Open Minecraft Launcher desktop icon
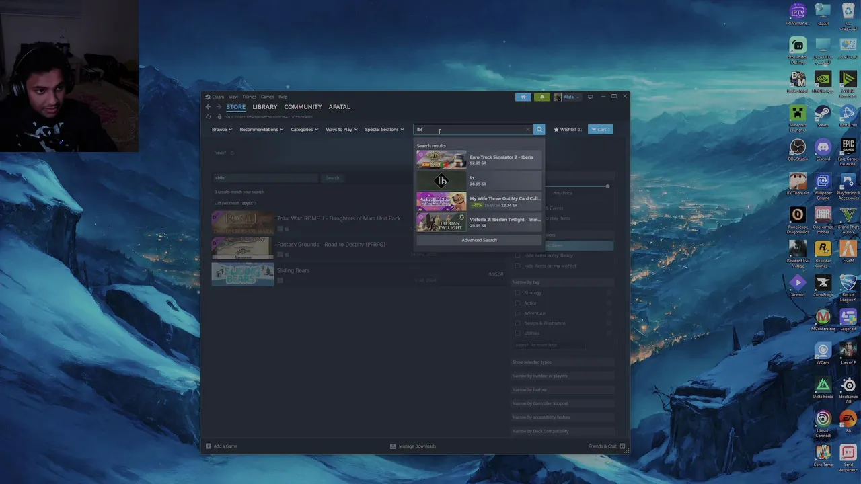861x484 pixels. (797, 117)
